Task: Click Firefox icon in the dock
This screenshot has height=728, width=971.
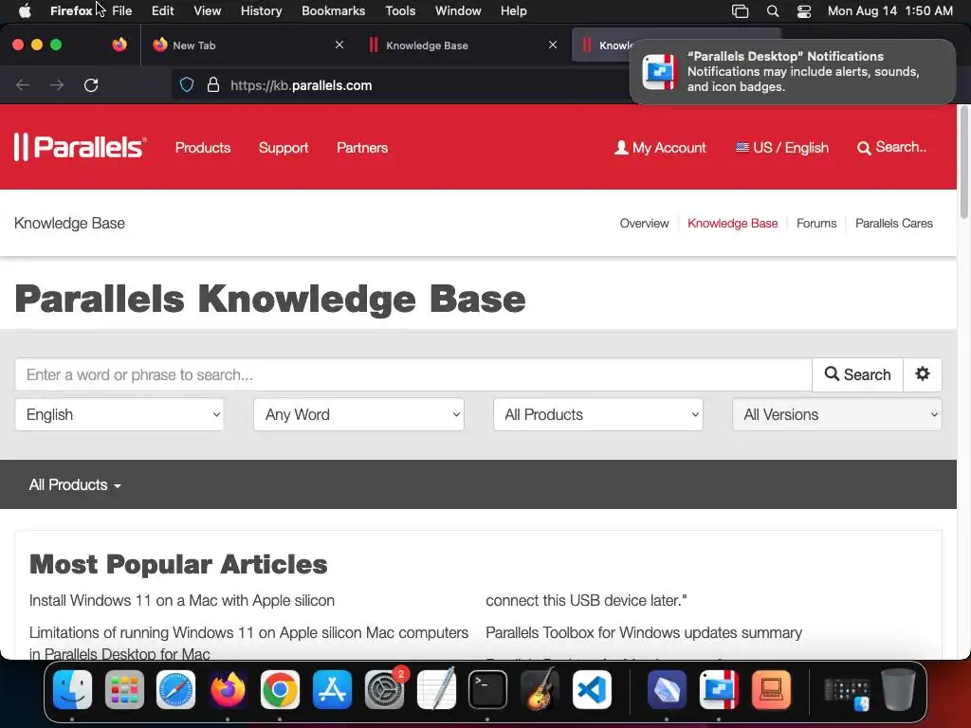Action: [228, 690]
